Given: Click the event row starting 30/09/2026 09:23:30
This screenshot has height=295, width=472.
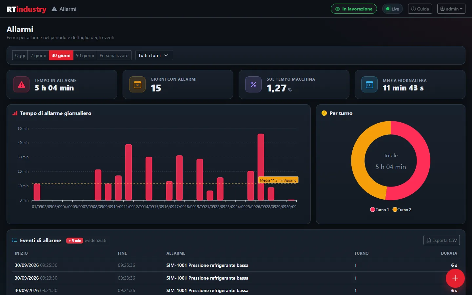Looking at the screenshot, I should 236,278.
